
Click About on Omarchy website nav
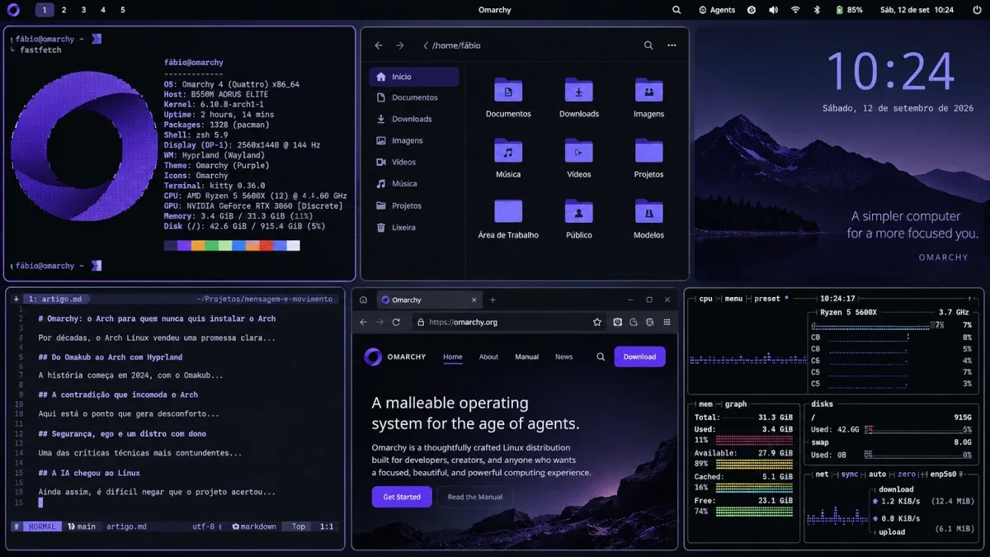tap(489, 356)
